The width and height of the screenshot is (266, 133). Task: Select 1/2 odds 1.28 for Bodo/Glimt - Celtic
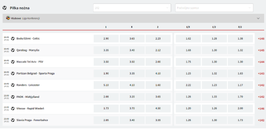pyautogui.click(x=214, y=38)
